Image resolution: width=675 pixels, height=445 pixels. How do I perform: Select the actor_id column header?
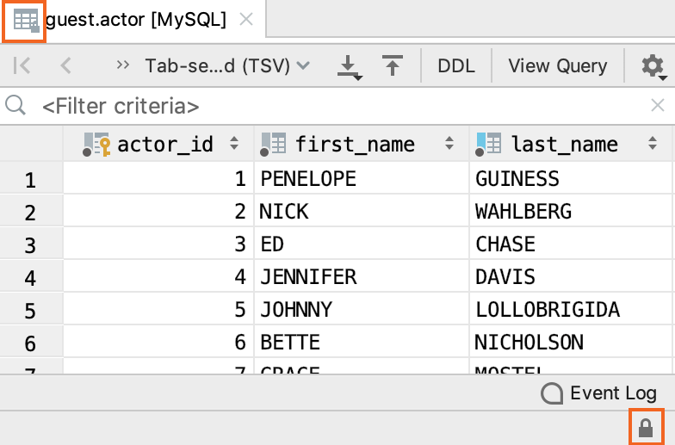(158, 144)
